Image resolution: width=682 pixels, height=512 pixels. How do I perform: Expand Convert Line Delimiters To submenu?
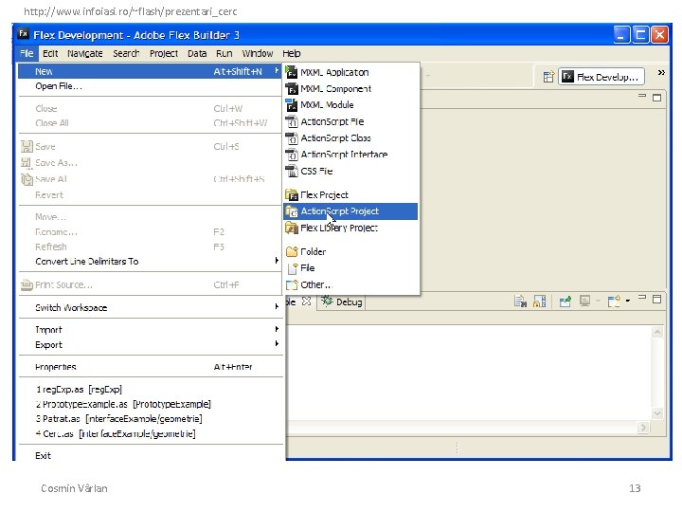tap(150, 262)
